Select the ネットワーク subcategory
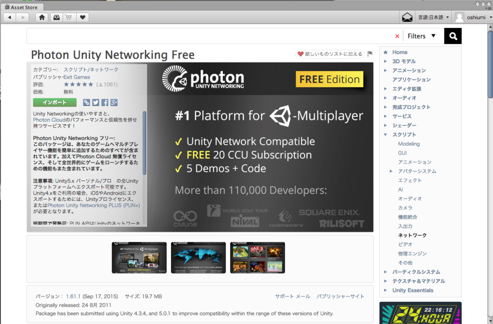493x324 pixels. click(412, 235)
